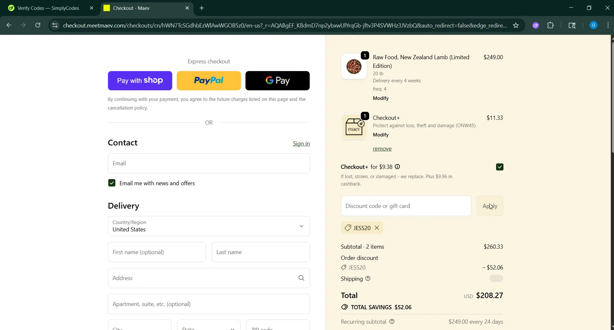Modify the Checkout+ item
Screen dimensions: 614x330
381,135
